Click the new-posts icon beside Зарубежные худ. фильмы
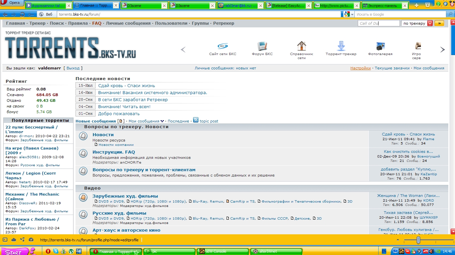 (83, 198)
